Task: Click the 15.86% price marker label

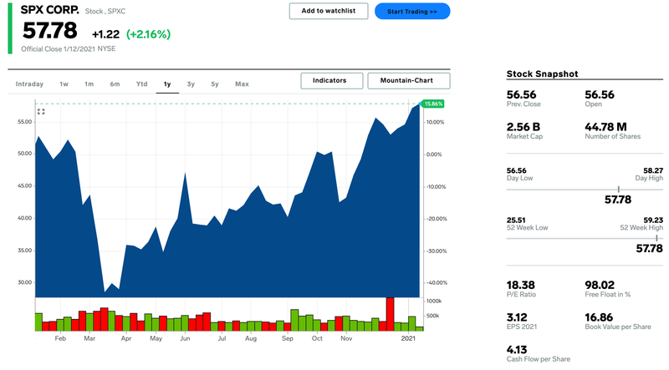Action: [x=433, y=104]
